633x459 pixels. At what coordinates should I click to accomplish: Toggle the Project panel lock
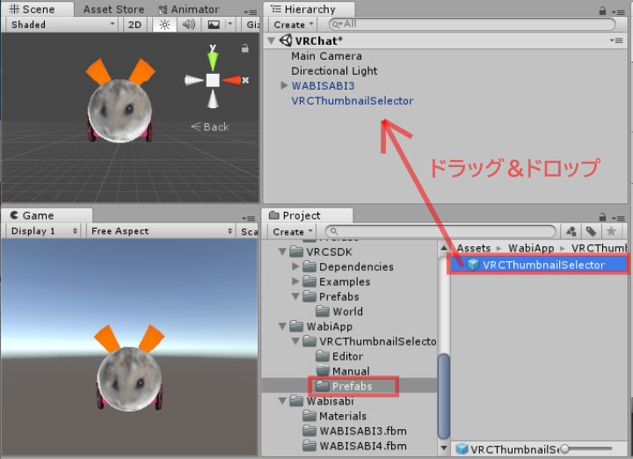603,217
